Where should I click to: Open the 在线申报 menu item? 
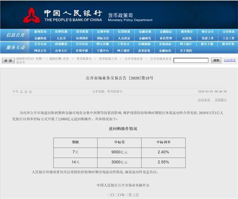tap(82, 50)
